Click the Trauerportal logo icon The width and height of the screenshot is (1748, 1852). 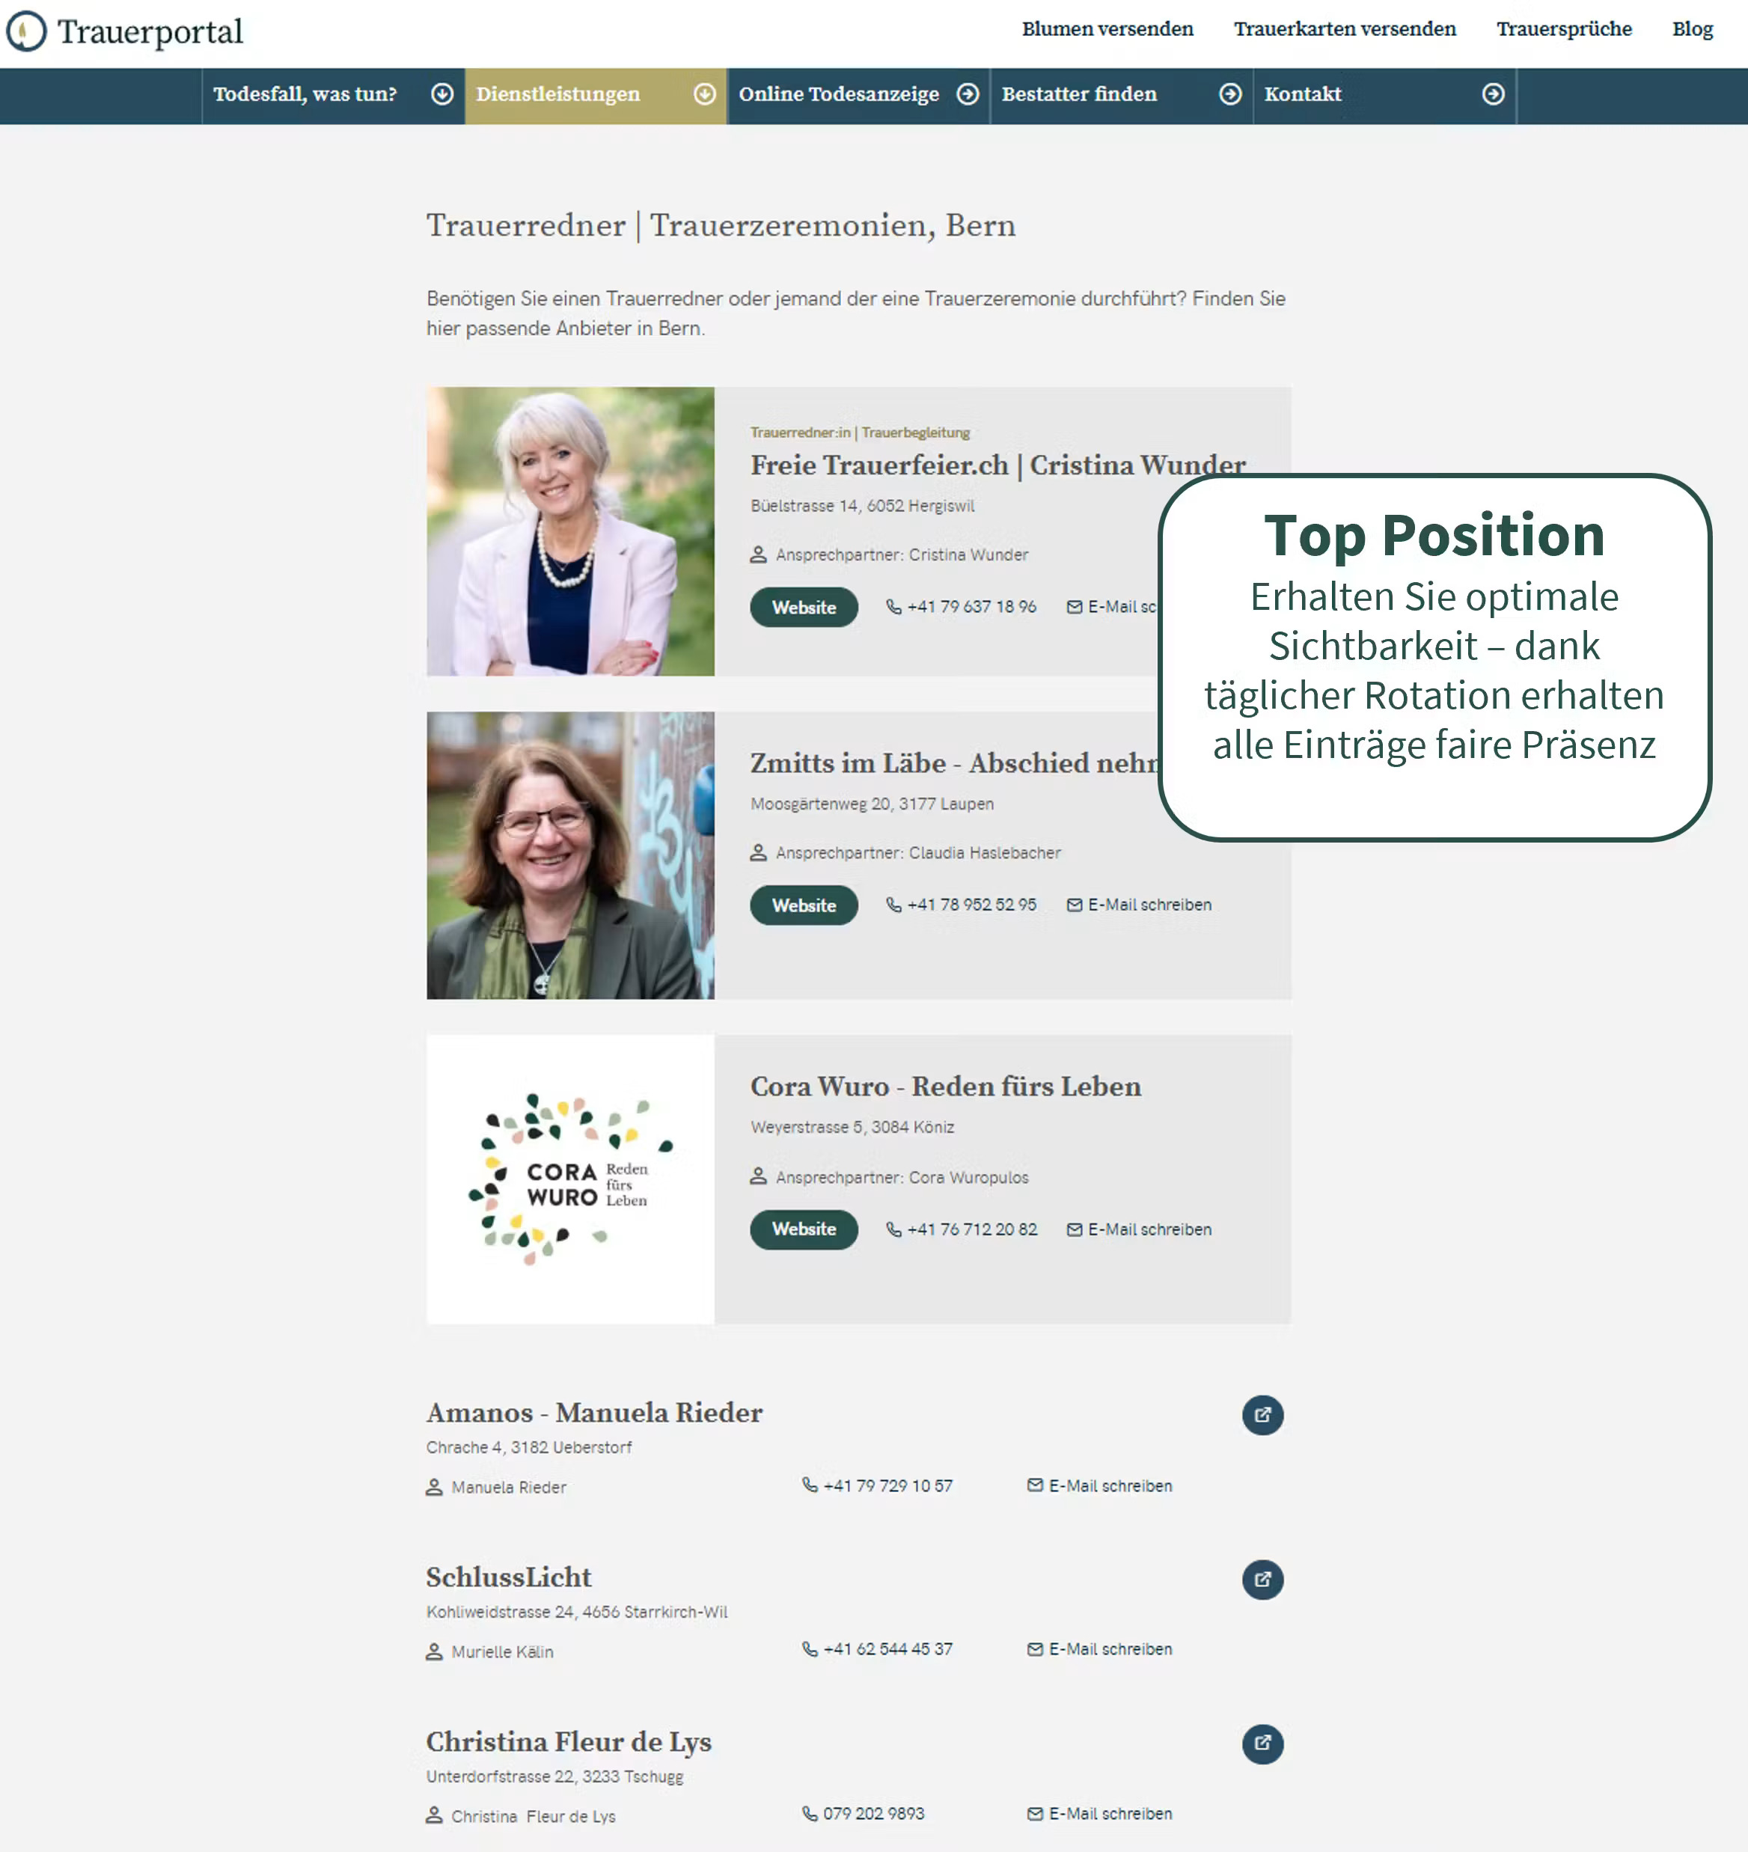point(26,31)
